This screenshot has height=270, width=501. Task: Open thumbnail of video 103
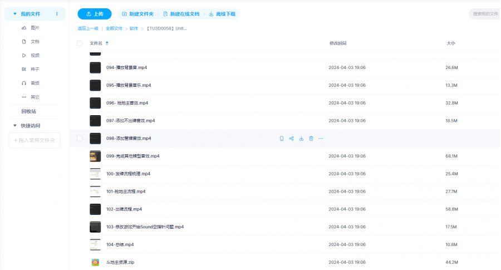pos(95,227)
